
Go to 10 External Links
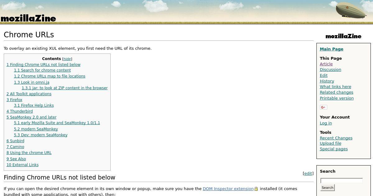(22, 165)
